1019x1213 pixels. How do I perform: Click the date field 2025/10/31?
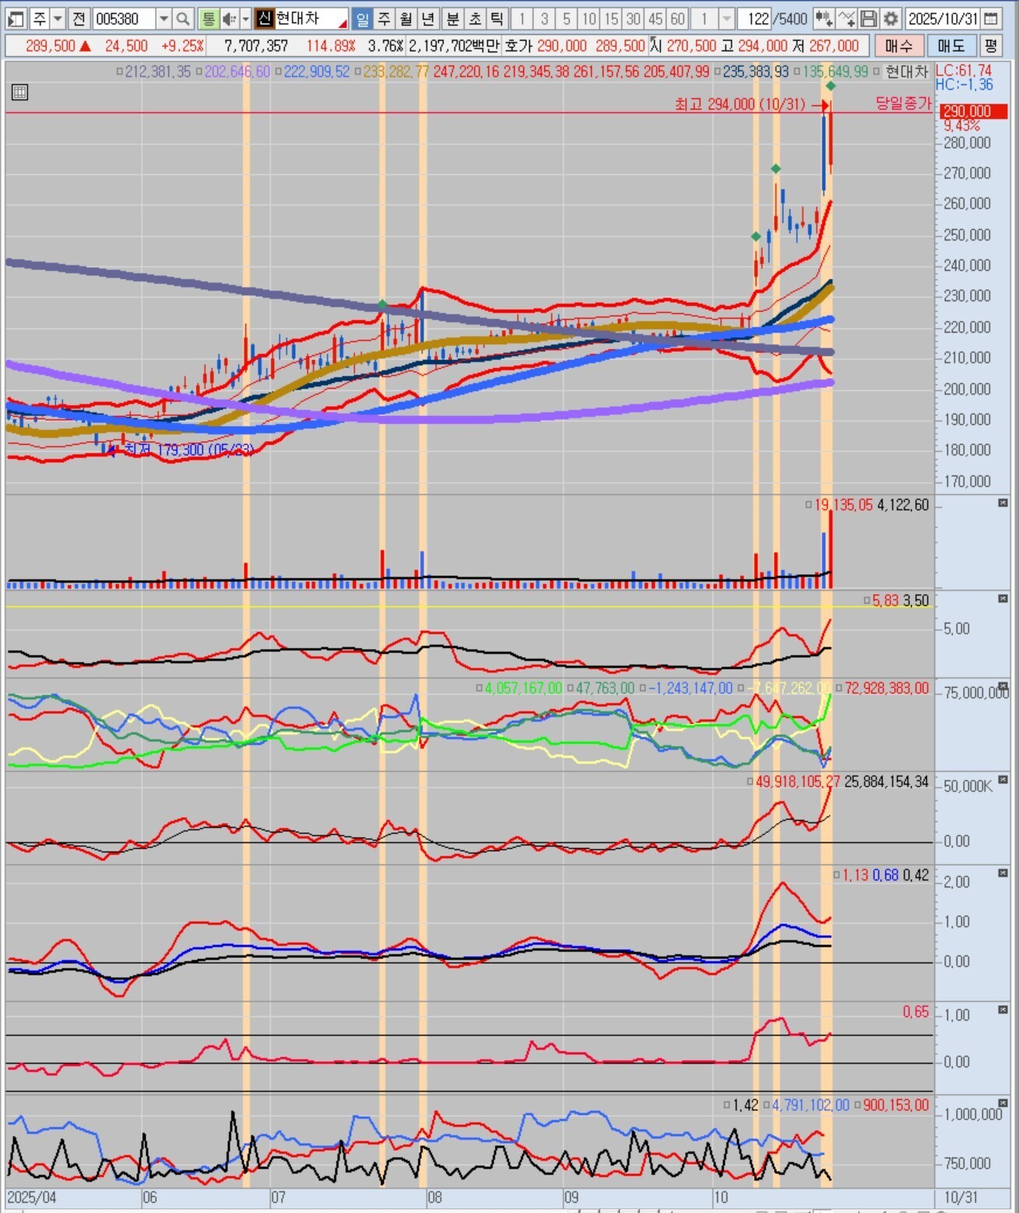pos(943,19)
